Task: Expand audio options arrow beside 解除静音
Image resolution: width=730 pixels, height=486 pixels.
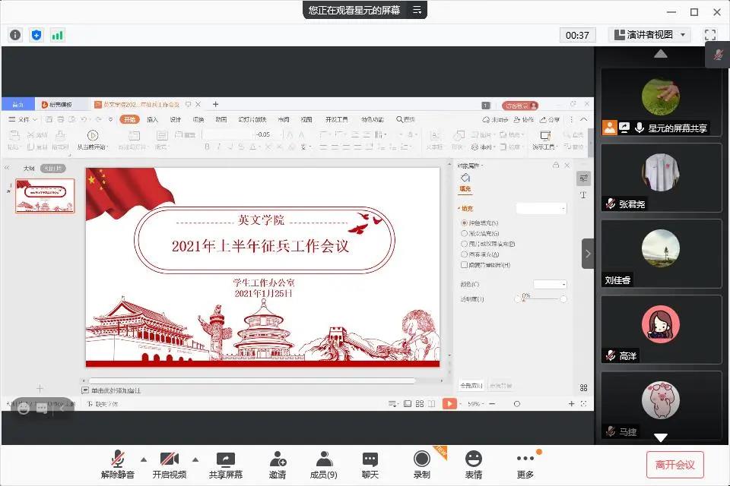Action: [143, 459]
